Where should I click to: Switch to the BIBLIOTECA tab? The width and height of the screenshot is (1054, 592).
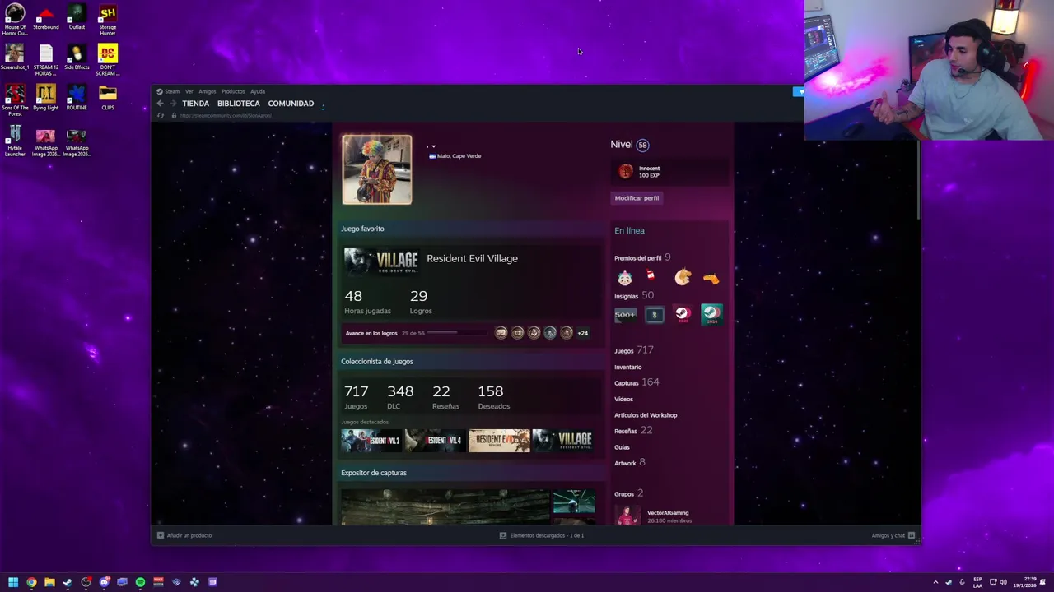point(238,104)
